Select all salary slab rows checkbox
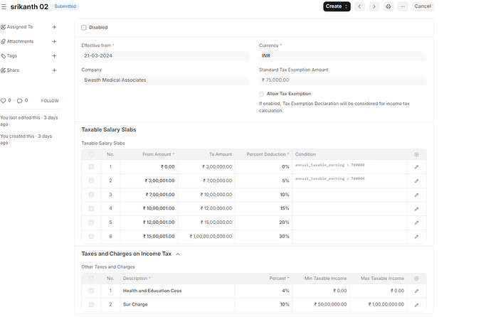Screen dimensions: 491x317 pos(91,154)
